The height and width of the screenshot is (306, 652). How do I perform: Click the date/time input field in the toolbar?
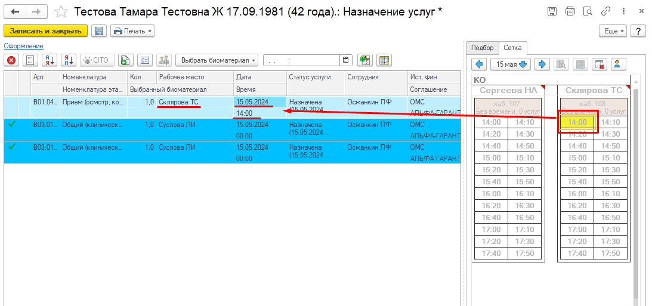[x=302, y=60]
